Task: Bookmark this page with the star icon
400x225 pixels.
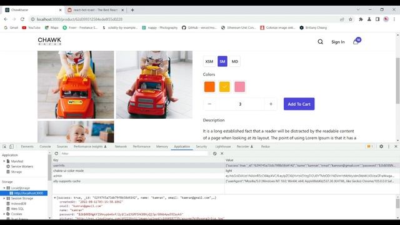Action: click(351, 19)
